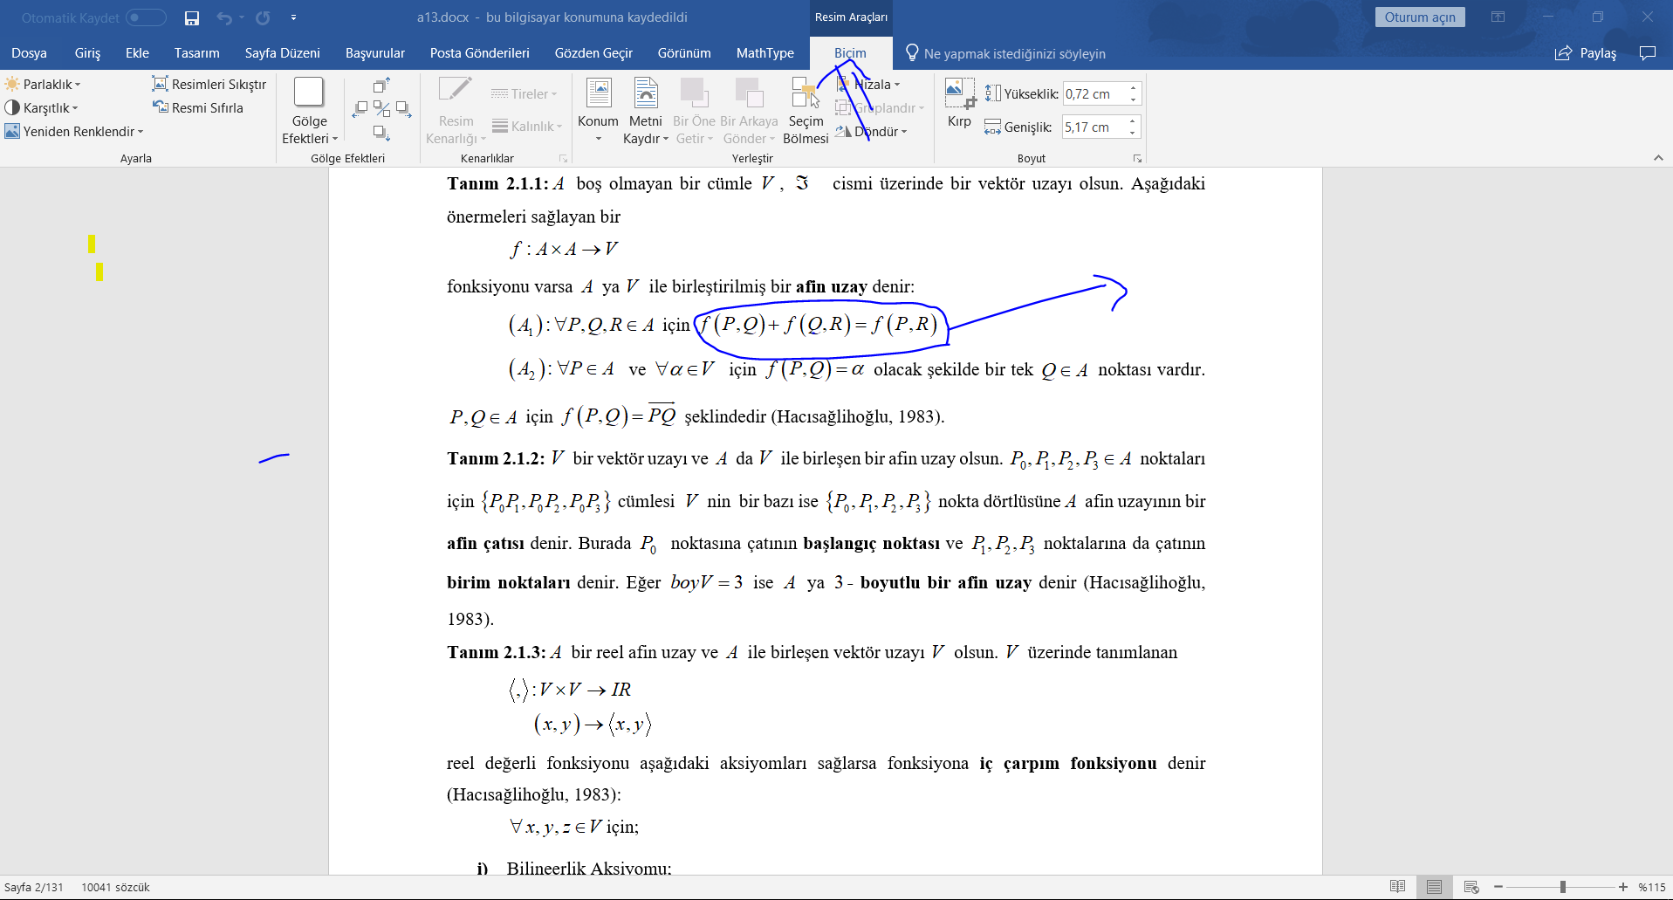Open Gölge Efektleri shadow effects gallery
The width and height of the screenshot is (1673, 900).
click(309, 111)
